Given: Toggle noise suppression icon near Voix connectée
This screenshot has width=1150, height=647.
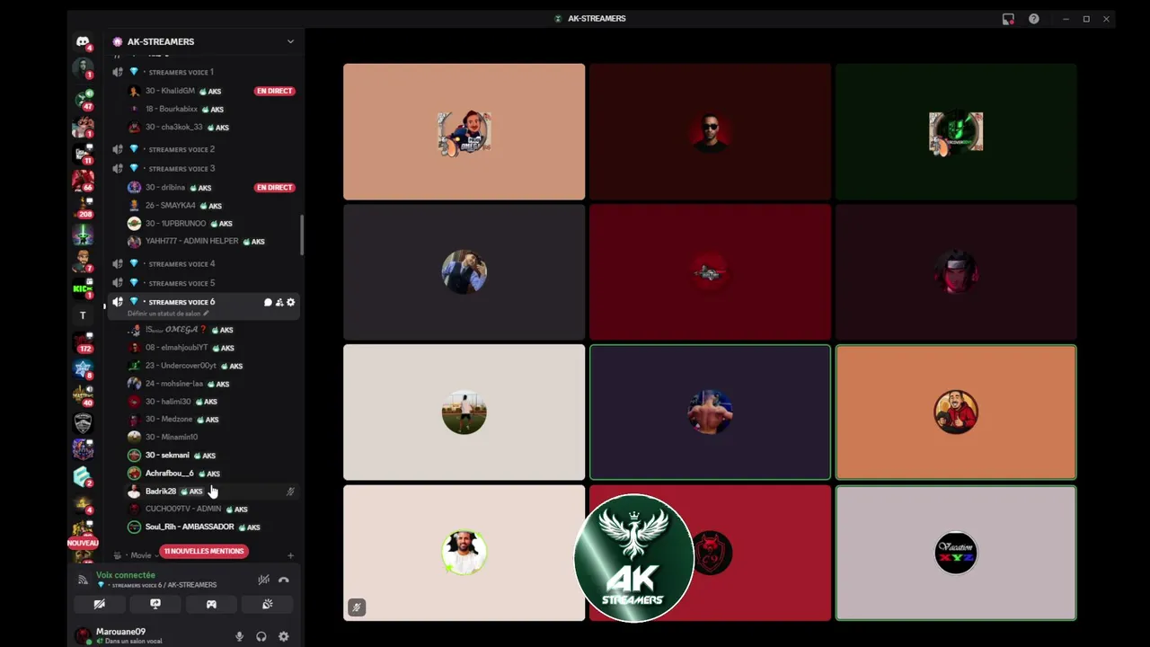Looking at the screenshot, I should pos(263,580).
